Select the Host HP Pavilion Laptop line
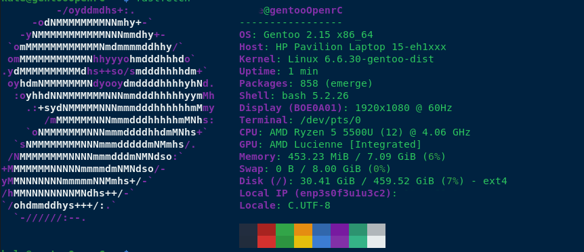 342,47
